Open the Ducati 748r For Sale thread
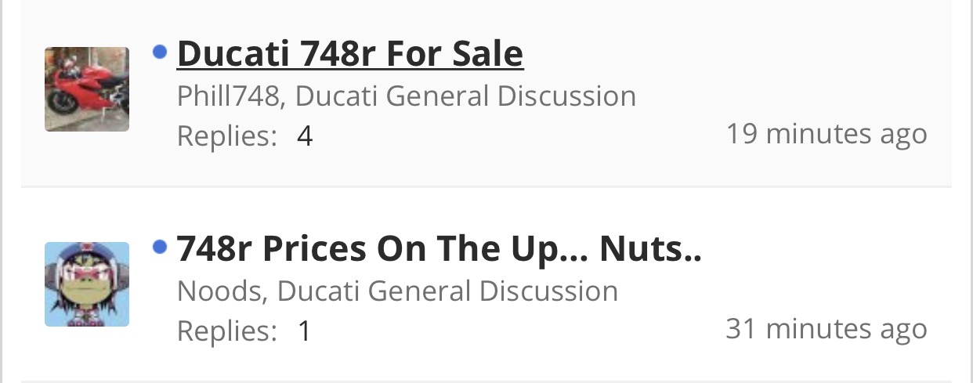Image resolution: width=973 pixels, height=383 pixels. [x=349, y=54]
